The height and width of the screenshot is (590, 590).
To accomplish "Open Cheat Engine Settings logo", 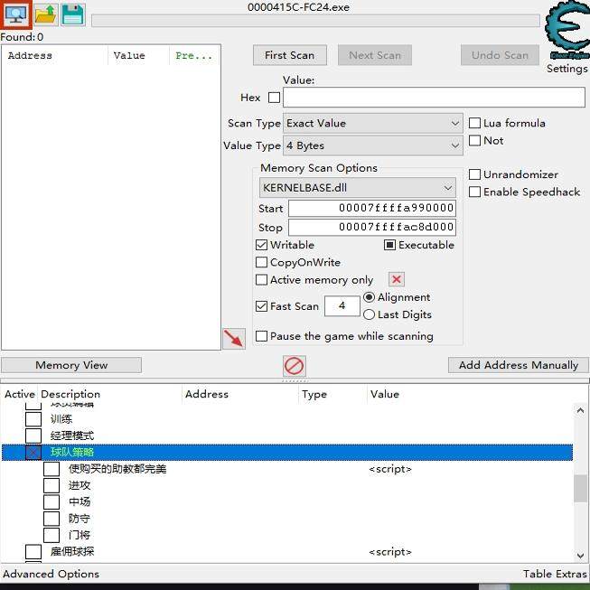I will (x=567, y=32).
